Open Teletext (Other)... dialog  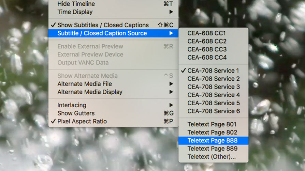212,157
